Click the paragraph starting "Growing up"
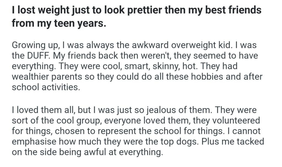Screen dimensions: 282x167 136,66
